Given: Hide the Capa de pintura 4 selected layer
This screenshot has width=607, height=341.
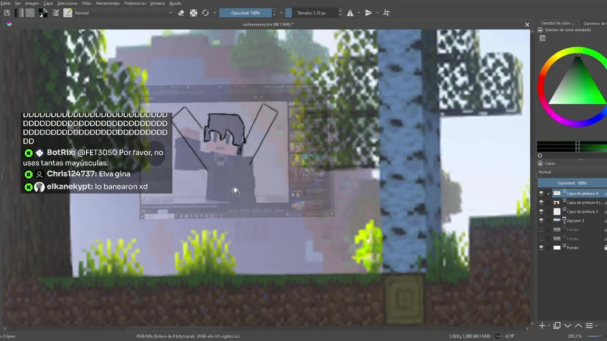Looking at the screenshot, I should 541,193.
